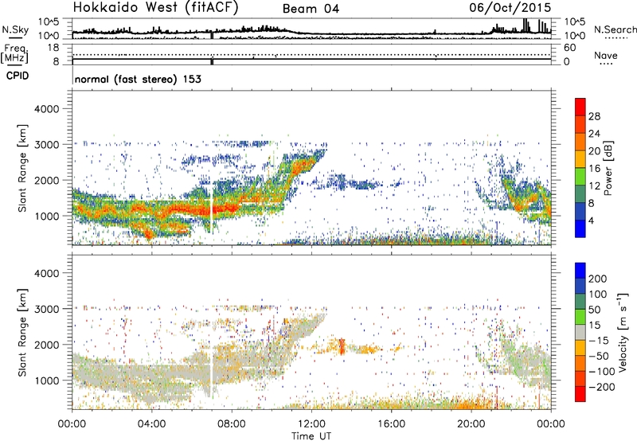Screen dimensions: 637x441
Task: Select the '12:00' time tick label
Action: 311,424
